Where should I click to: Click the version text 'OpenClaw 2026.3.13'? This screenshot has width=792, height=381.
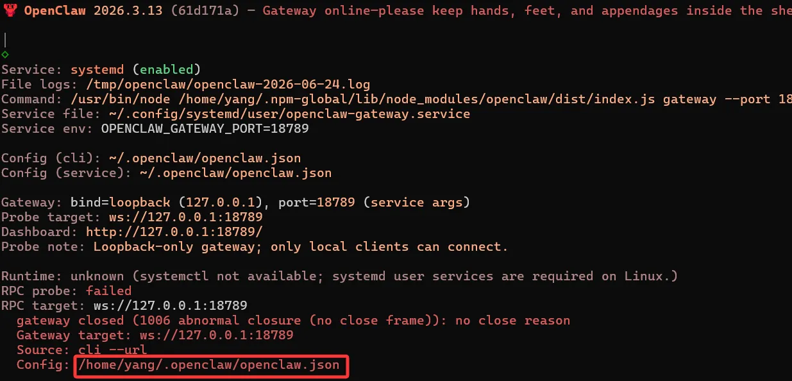click(x=94, y=11)
